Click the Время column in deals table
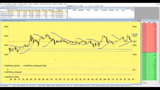Viewport: 160px width, 90px height. click(74, 10)
